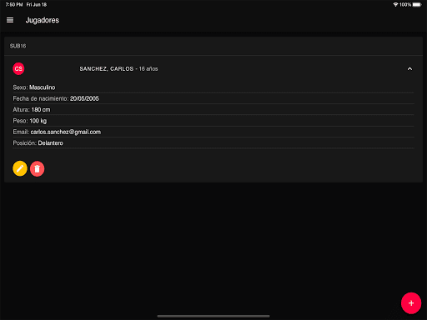The image size is (427, 320).
Task: Click the Sexo: Masculino row
Action: (213, 87)
